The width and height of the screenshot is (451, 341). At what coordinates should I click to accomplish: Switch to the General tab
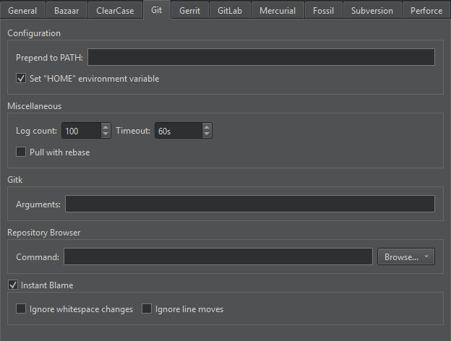[22, 11]
